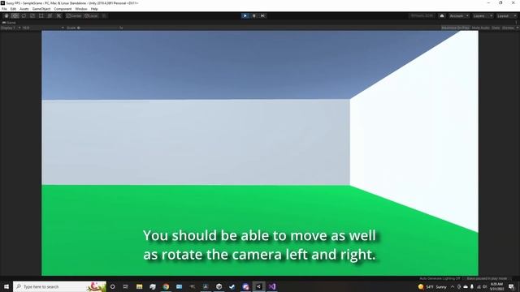
Task: Toggle the Center pivot mode button
Action: click(x=74, y=16)
